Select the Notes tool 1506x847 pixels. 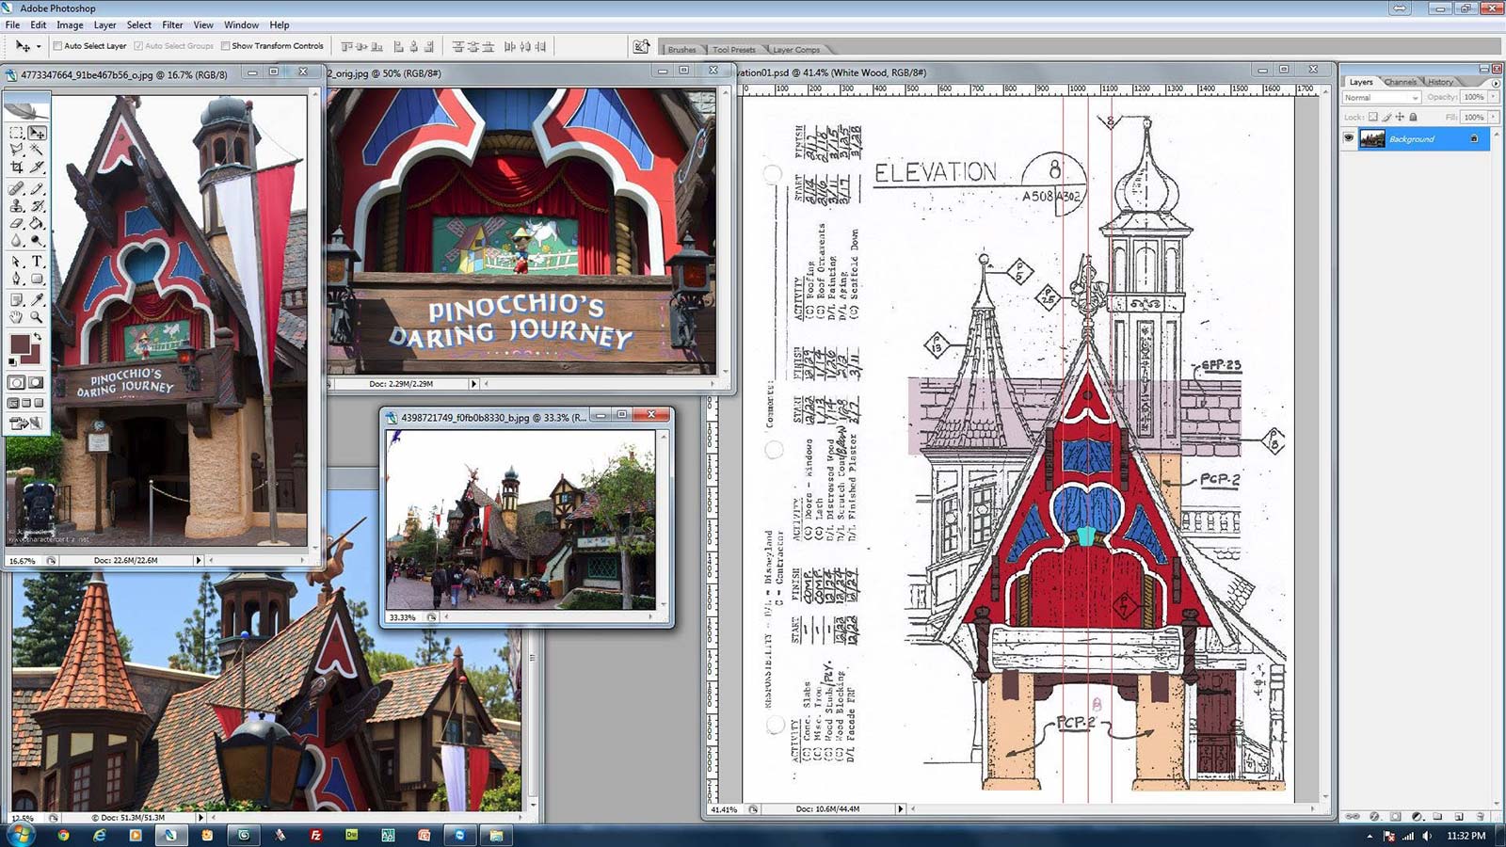coord(17,299)
